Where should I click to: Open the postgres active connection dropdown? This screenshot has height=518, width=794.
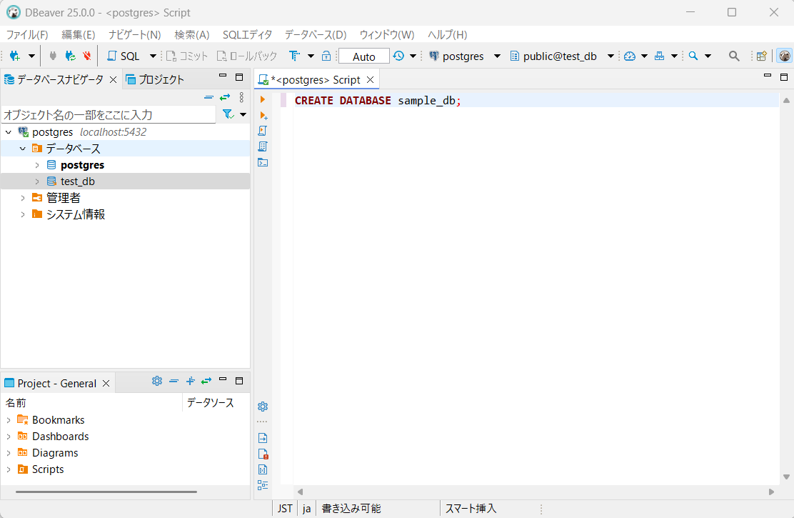pyautogui.click(x=464, y=56)
